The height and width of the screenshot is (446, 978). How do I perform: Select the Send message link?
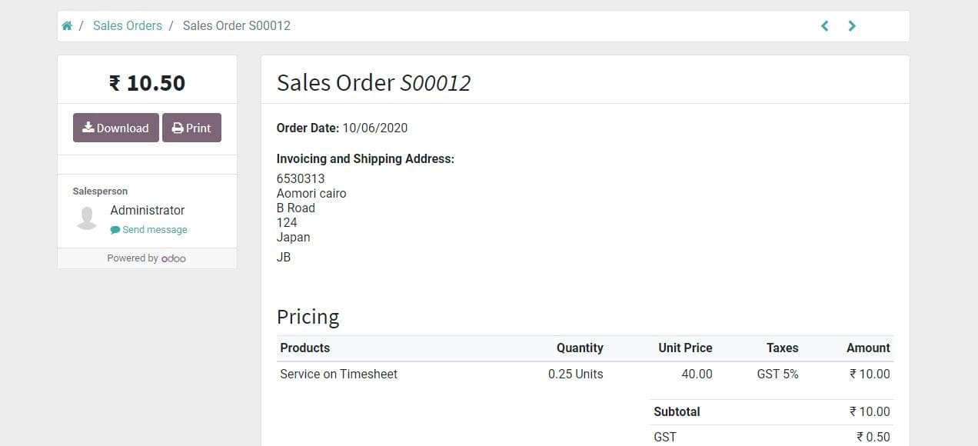155,229
